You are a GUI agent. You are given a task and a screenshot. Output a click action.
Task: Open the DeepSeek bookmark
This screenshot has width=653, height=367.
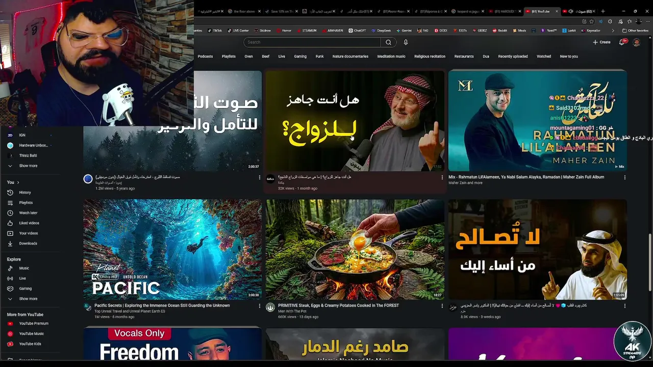click(381, 31)
